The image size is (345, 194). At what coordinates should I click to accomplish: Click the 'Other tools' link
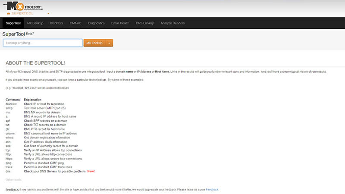13,179
